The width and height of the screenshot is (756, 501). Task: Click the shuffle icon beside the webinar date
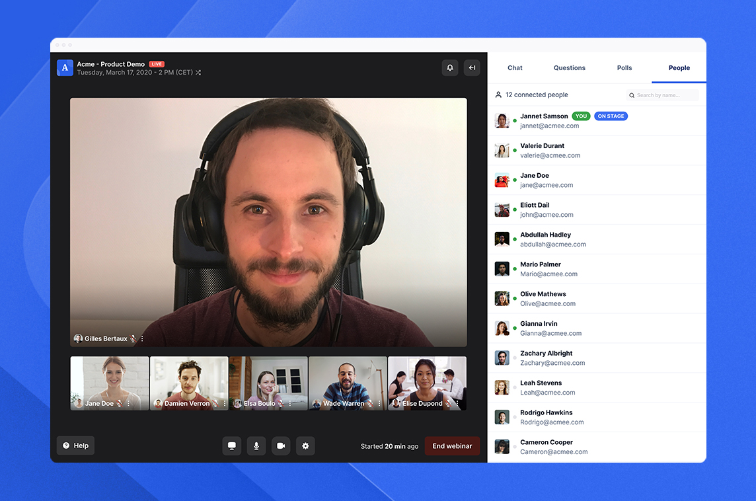198,73
